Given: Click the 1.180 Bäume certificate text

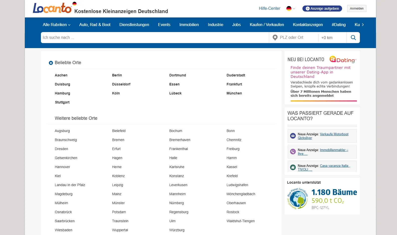Looking at the screenshot, I should [334, 192].
